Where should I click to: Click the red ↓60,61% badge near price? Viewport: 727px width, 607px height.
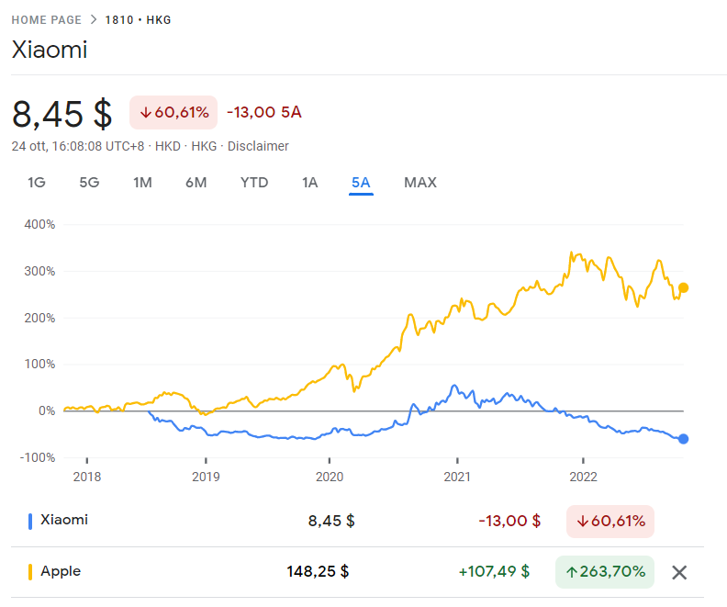click(x=173, y=112)
